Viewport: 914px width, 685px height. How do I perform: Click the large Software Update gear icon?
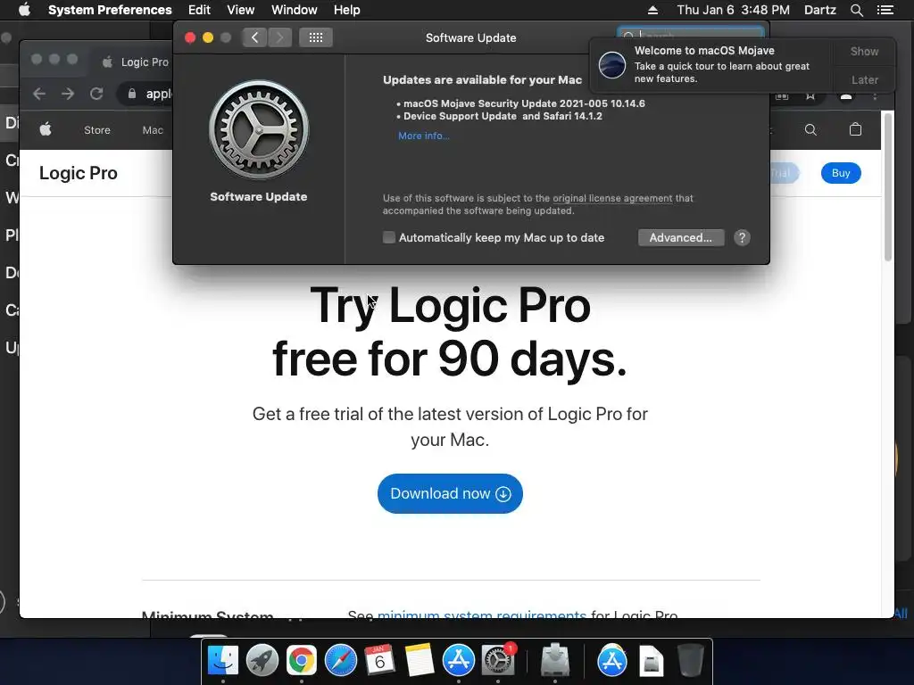tap(259, 130)
